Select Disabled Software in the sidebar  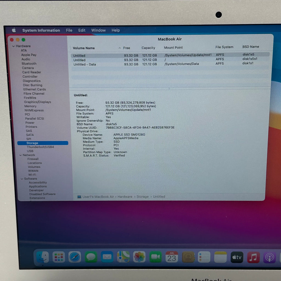click(x=42, y=194)
